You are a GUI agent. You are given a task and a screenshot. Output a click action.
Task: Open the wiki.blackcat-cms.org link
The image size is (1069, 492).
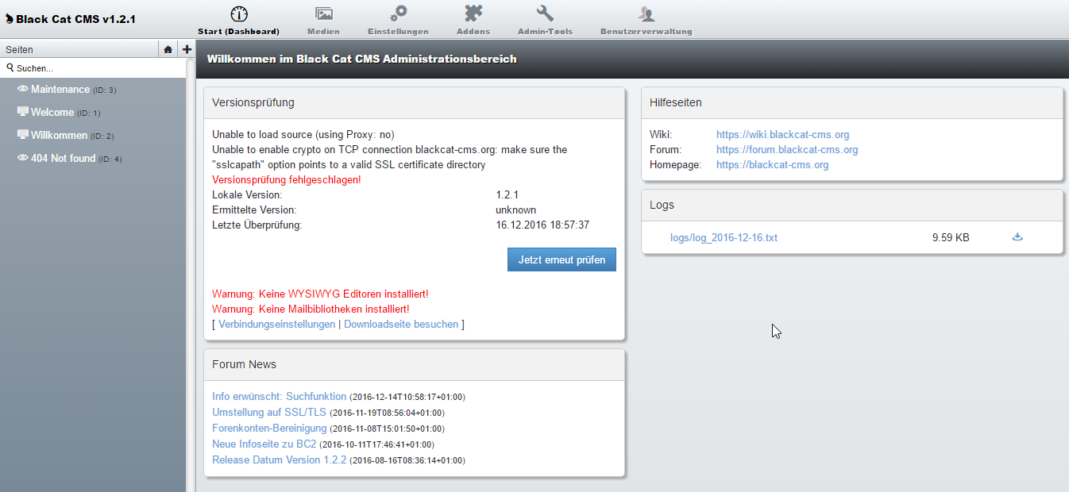click(782, 135)
